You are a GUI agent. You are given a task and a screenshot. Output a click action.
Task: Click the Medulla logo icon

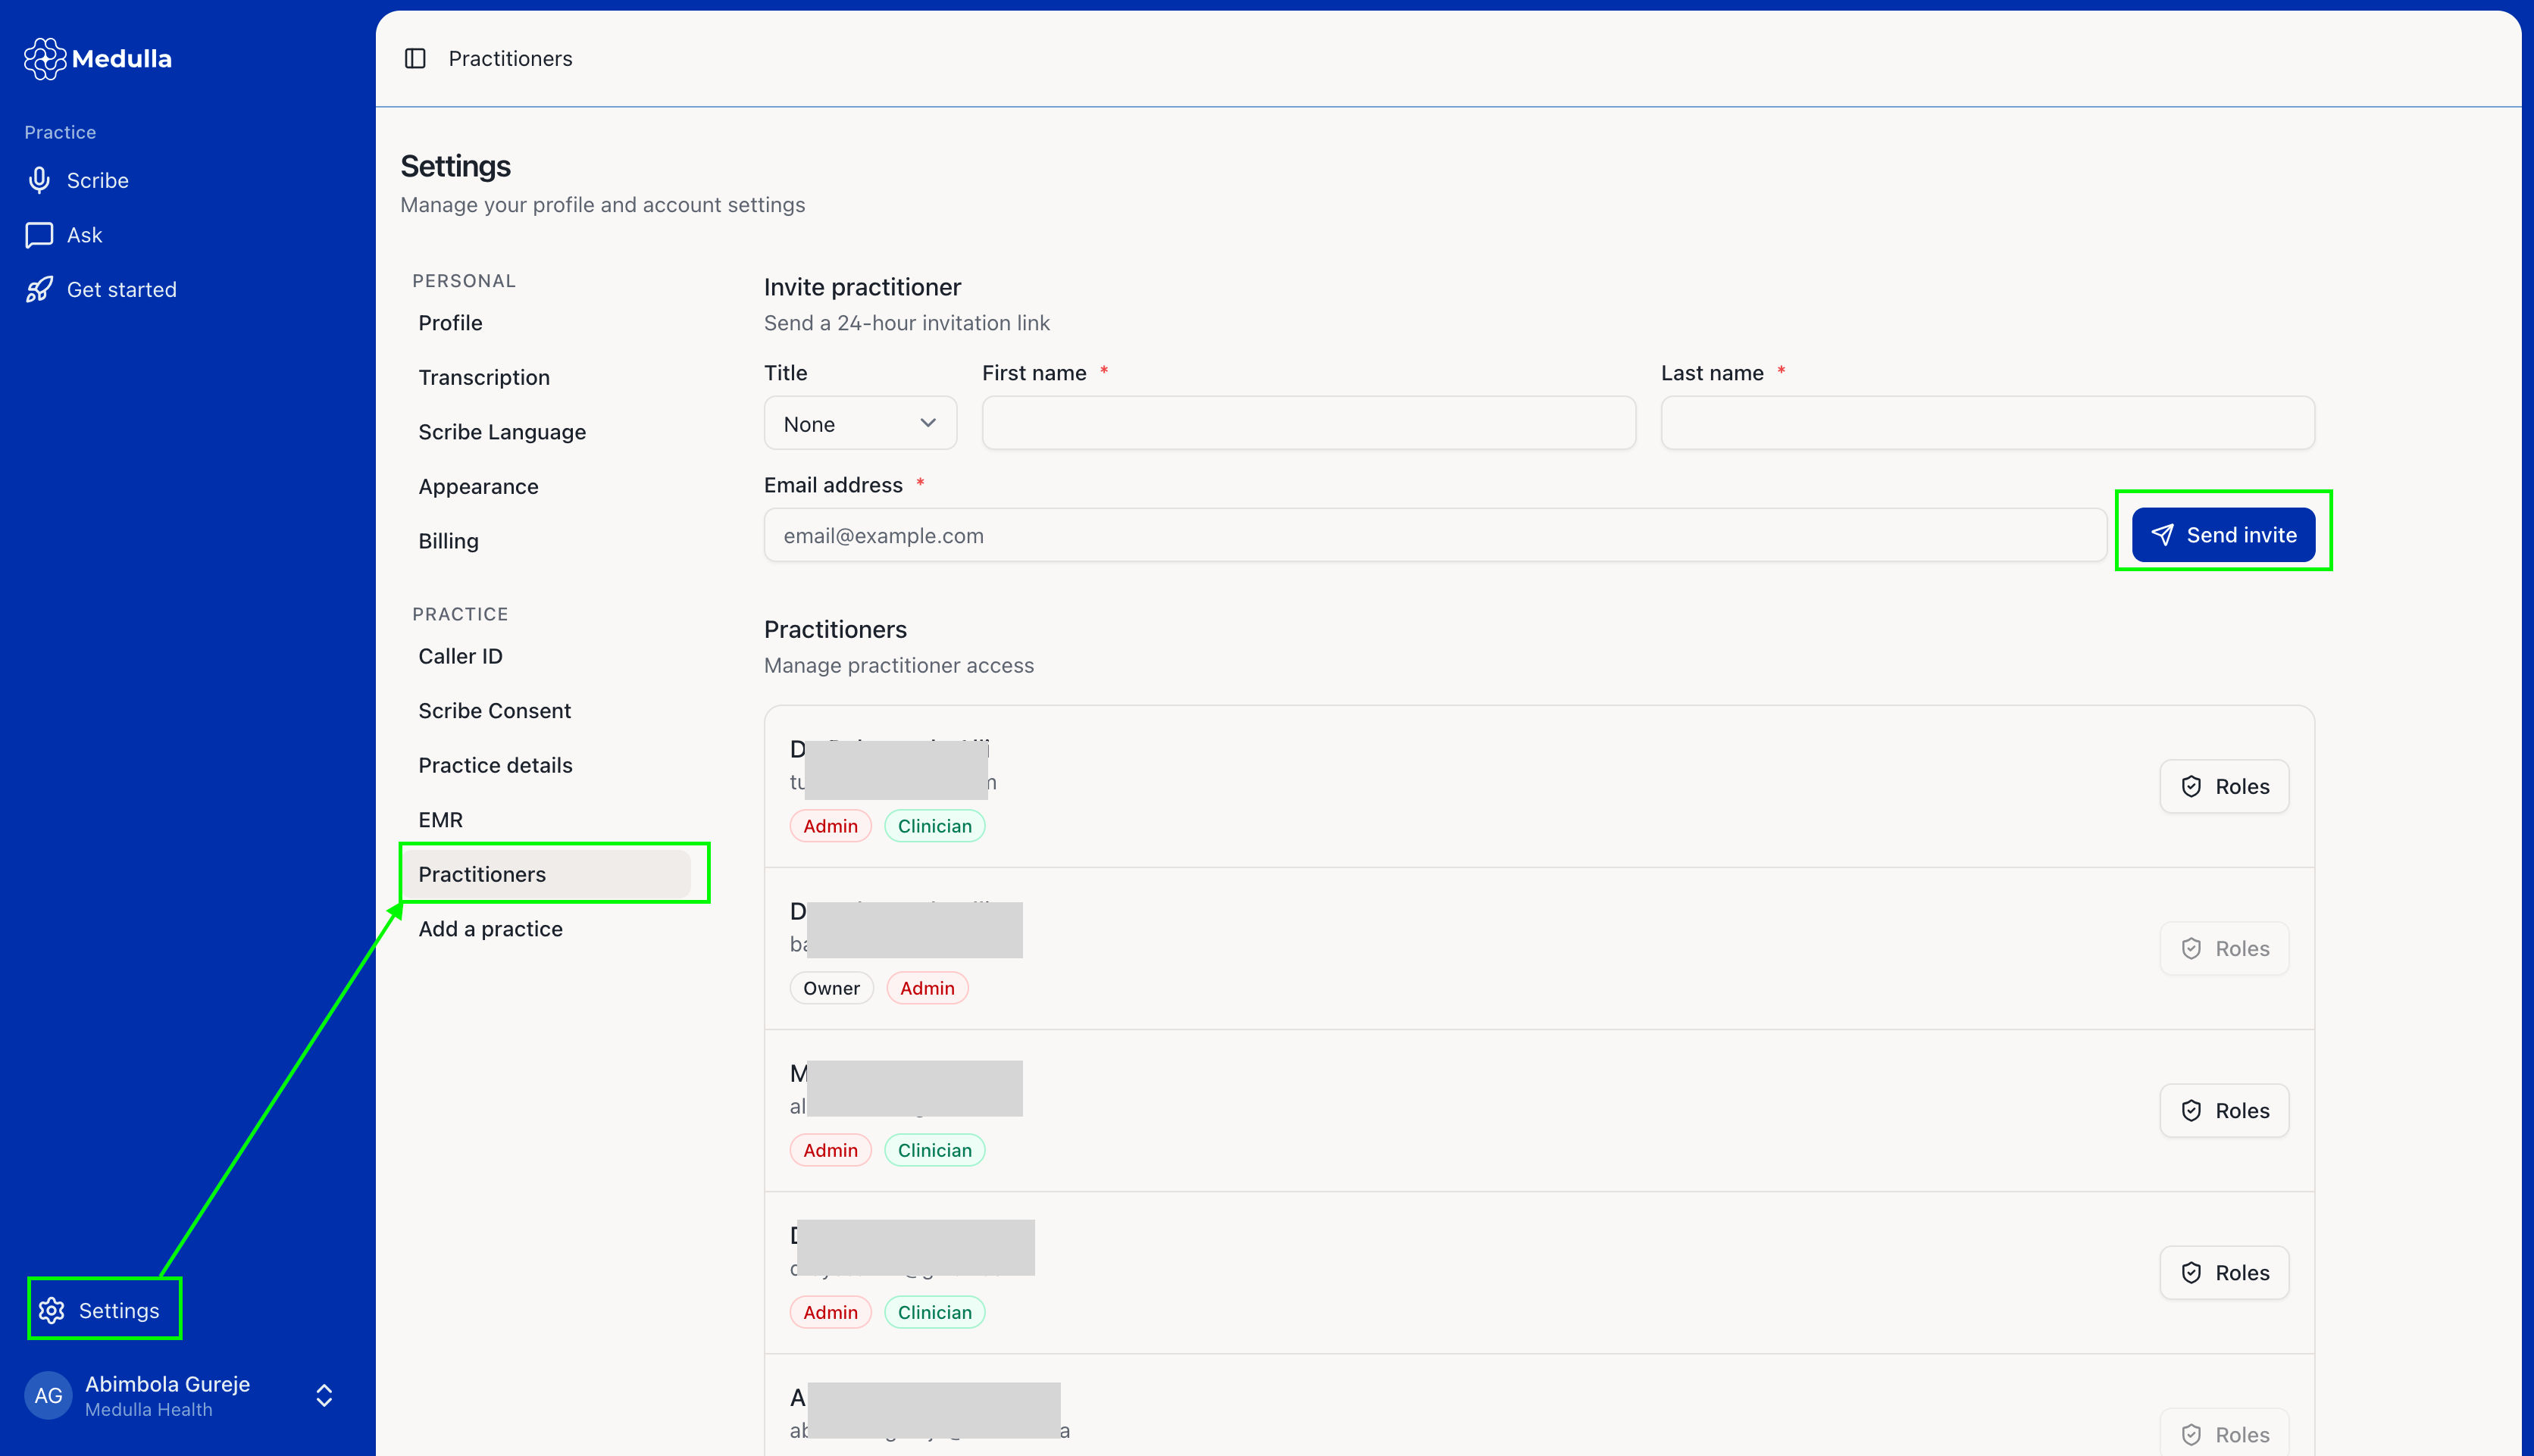click(x=45, y=58)
